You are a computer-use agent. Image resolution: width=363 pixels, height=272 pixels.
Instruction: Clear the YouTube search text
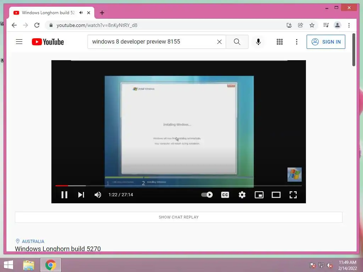point(219,42)
